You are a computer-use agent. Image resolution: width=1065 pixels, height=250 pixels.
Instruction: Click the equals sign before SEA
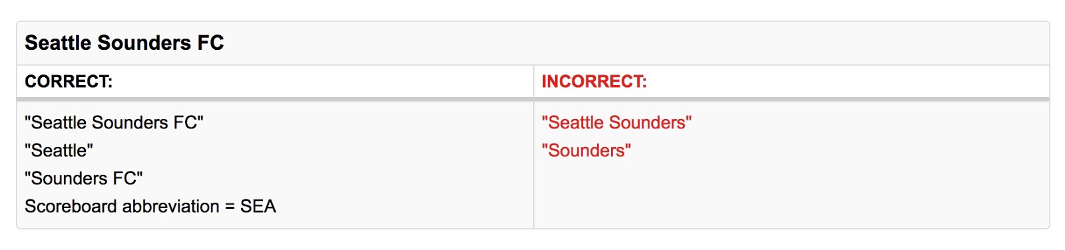coord(230,207)
